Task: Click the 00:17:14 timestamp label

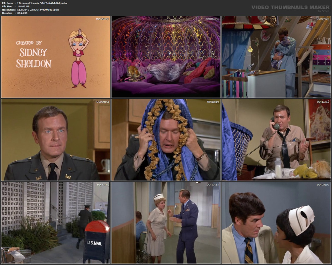Action: click(x=103, y=185)
